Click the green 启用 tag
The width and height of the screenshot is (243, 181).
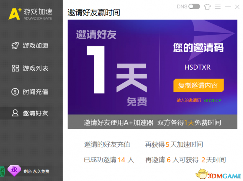[2, 171]
